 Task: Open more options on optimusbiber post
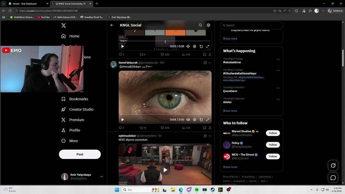point(210,136)
